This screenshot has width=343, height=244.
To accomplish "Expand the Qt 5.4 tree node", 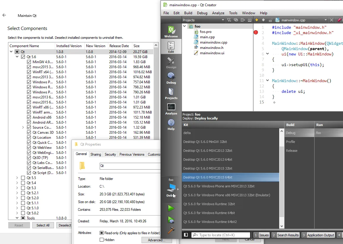I will [17, 183].
